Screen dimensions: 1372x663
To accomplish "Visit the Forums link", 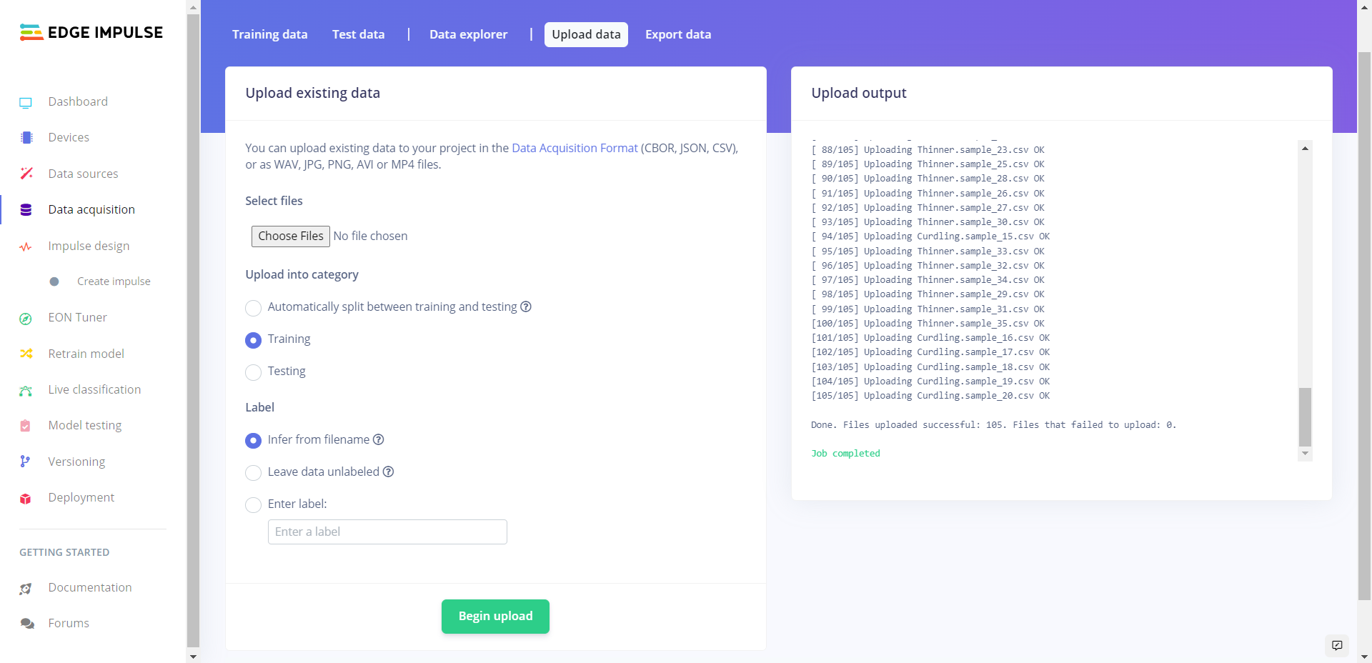I will [x=69, y=623].
